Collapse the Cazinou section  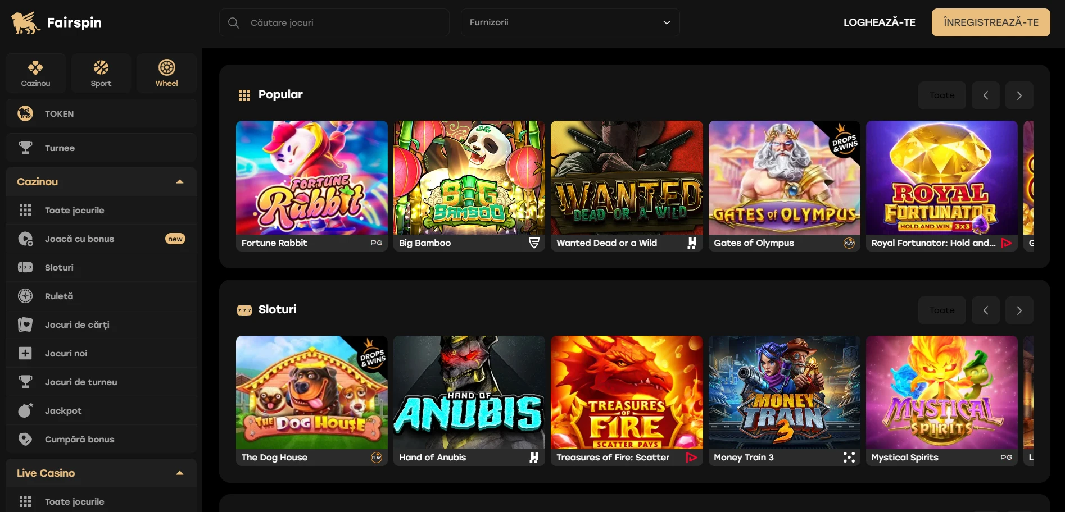[180, 181]
